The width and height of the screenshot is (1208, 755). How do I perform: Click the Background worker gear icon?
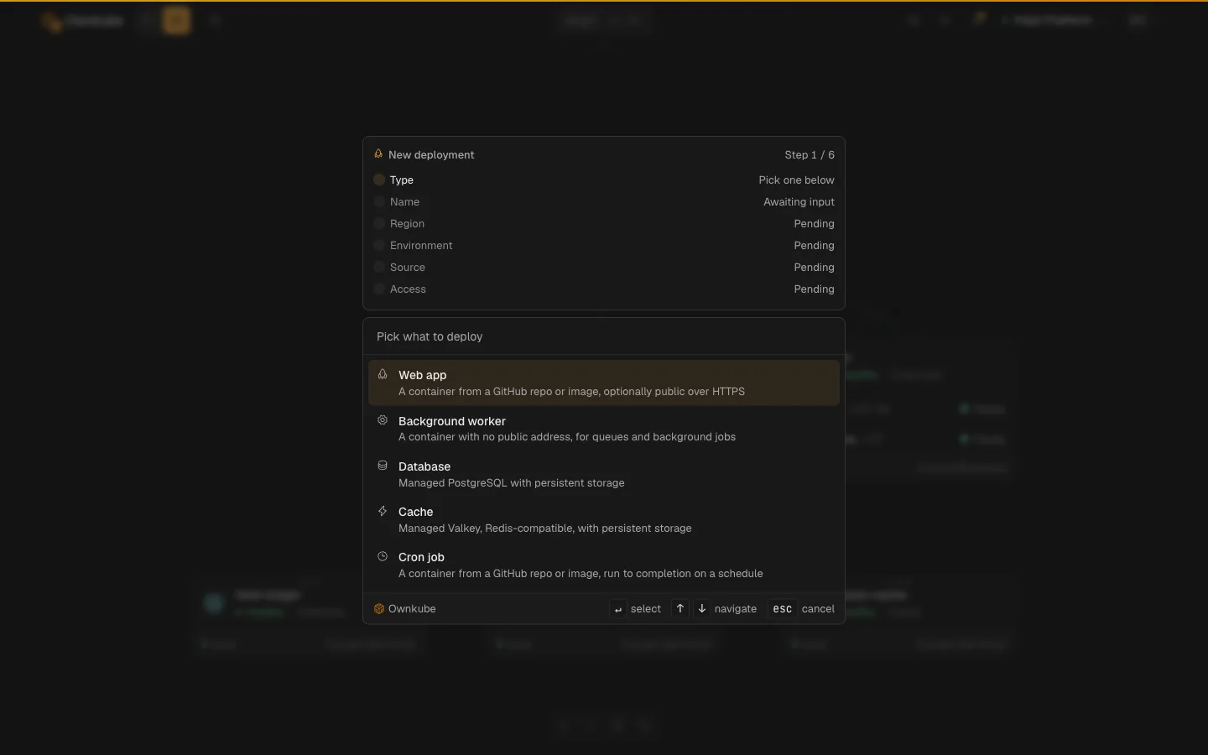383,420
